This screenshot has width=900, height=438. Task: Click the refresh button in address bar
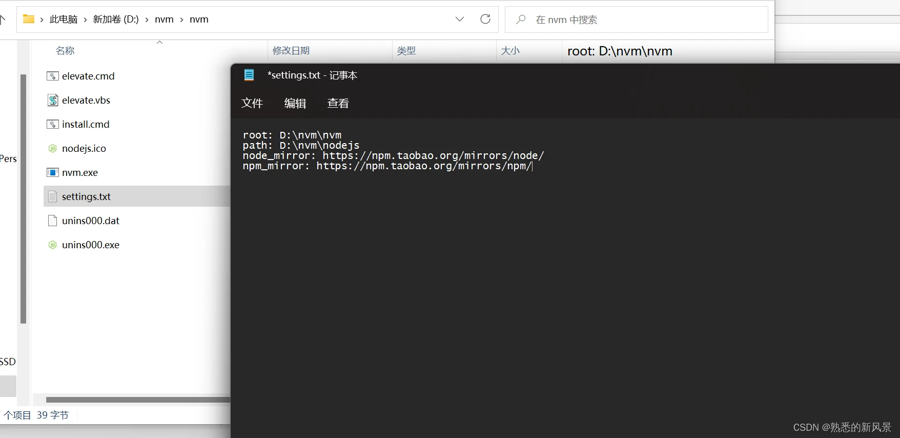click(x=485, y=19)
